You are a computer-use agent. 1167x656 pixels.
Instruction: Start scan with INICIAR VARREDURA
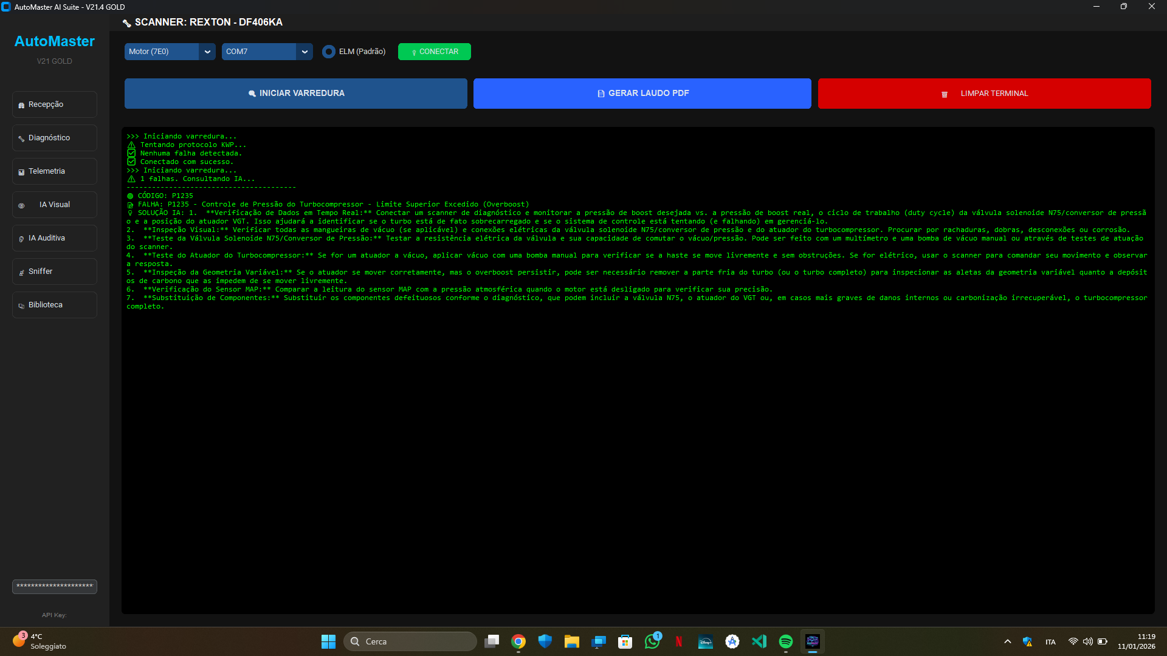click(295, 94)
